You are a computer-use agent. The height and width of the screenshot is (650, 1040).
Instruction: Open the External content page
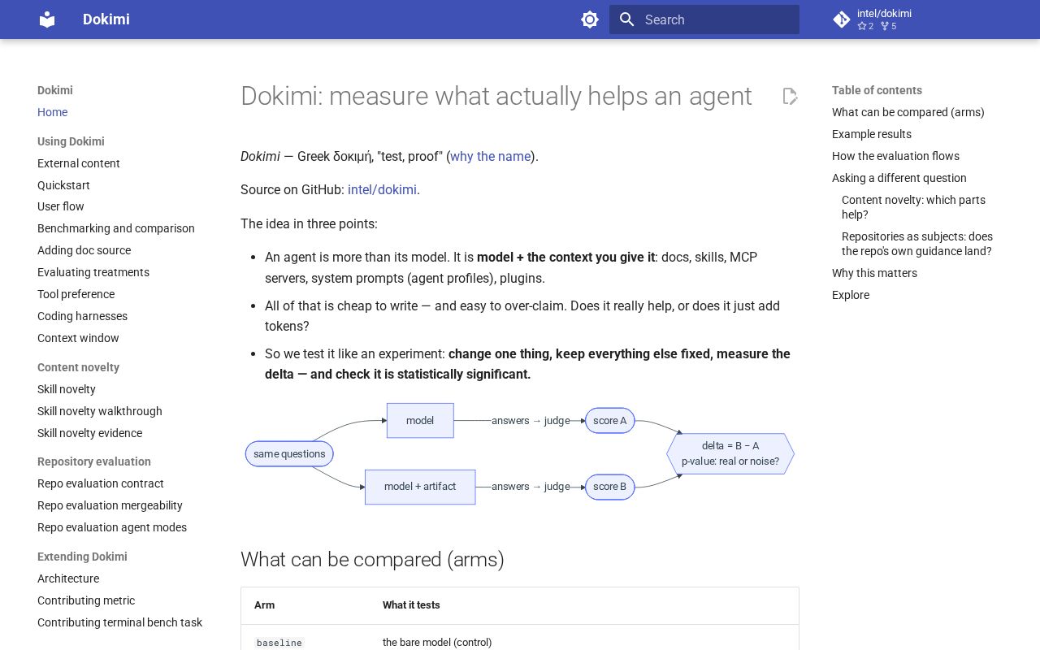79,163
